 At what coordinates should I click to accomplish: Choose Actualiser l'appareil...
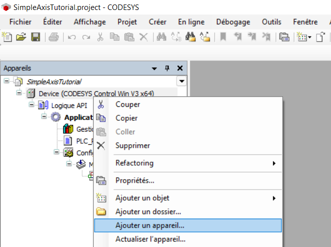(x=188, y=239)
